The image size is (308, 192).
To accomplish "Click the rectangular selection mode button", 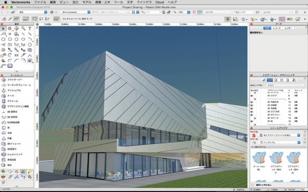I will pos(34,19).
